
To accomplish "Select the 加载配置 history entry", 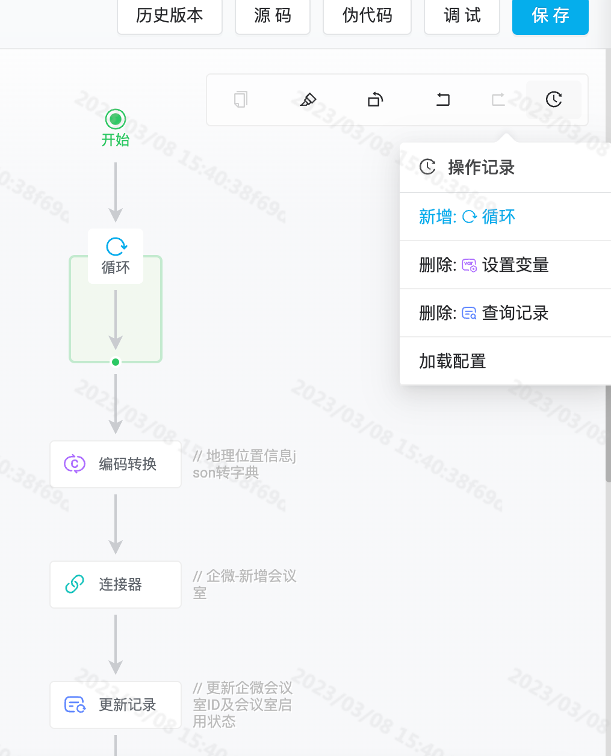I will [x=506, y=361].
